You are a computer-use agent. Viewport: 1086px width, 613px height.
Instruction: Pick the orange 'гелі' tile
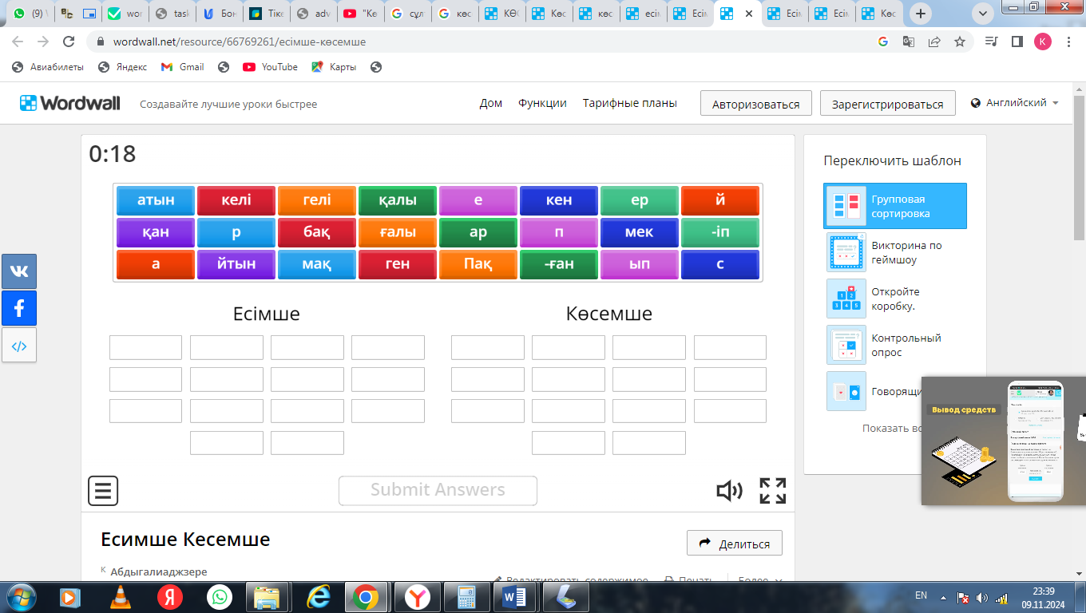[x=317, y=200]
